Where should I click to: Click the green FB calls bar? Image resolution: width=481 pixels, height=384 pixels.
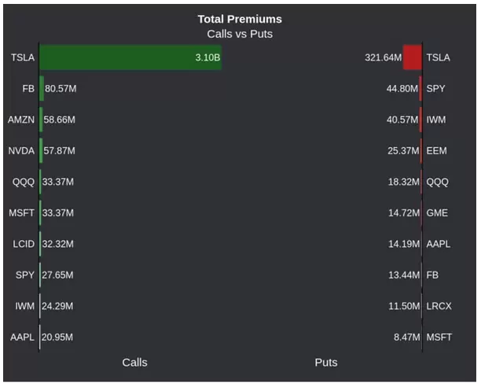42,89
